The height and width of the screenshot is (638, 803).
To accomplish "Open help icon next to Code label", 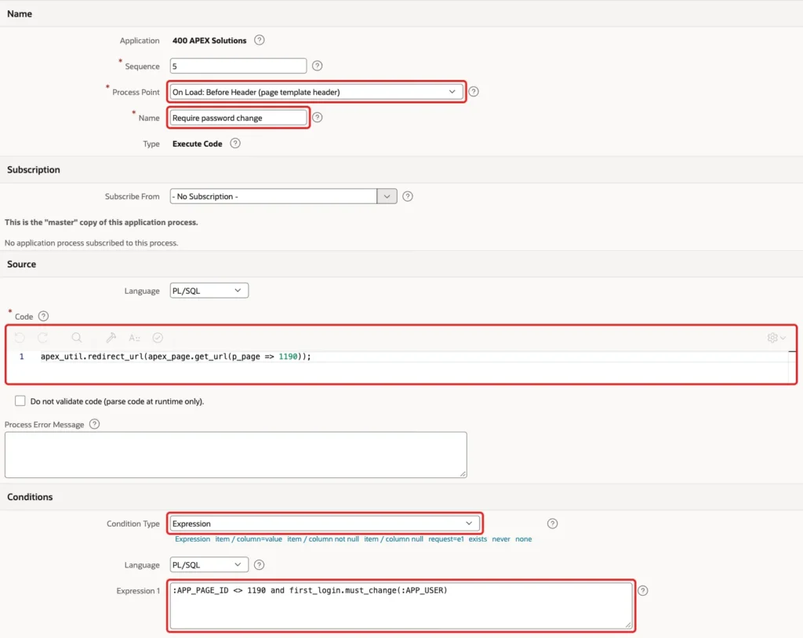I will (x=44, y=316).
